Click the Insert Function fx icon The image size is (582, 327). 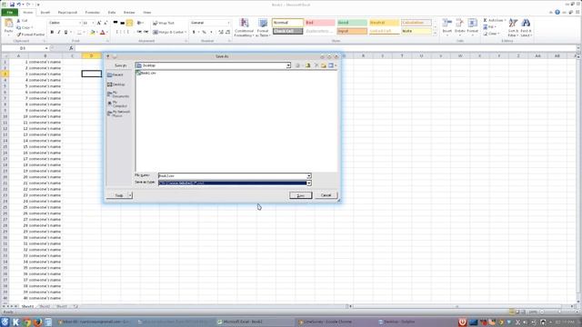point(71,48)
